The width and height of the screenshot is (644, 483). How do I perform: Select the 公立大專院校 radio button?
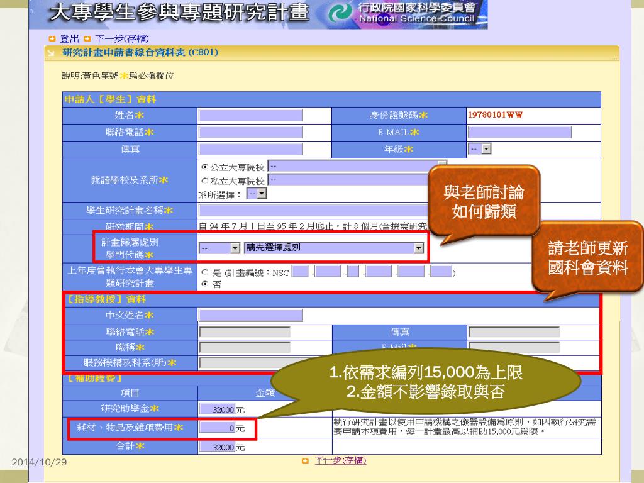pos(204,167)
